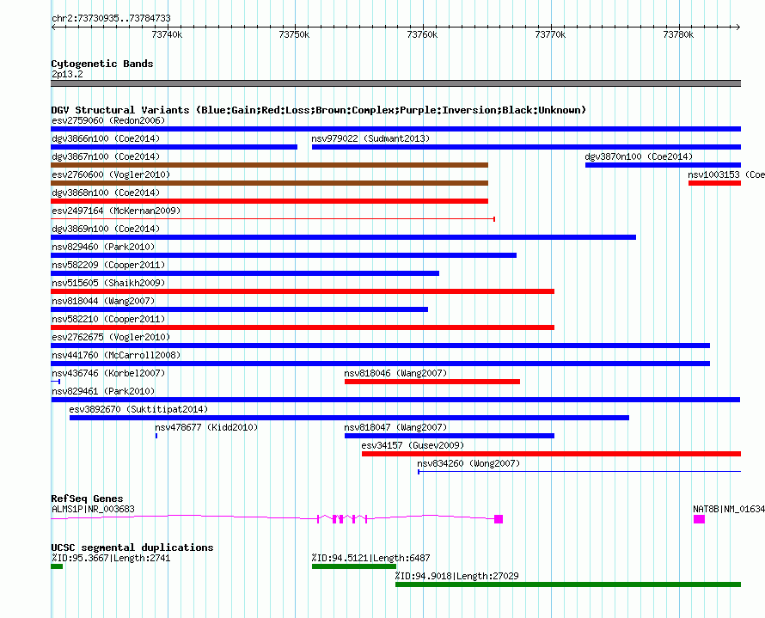Click the %ID:94.5121 Length:6487 green bar

[354, 566]
